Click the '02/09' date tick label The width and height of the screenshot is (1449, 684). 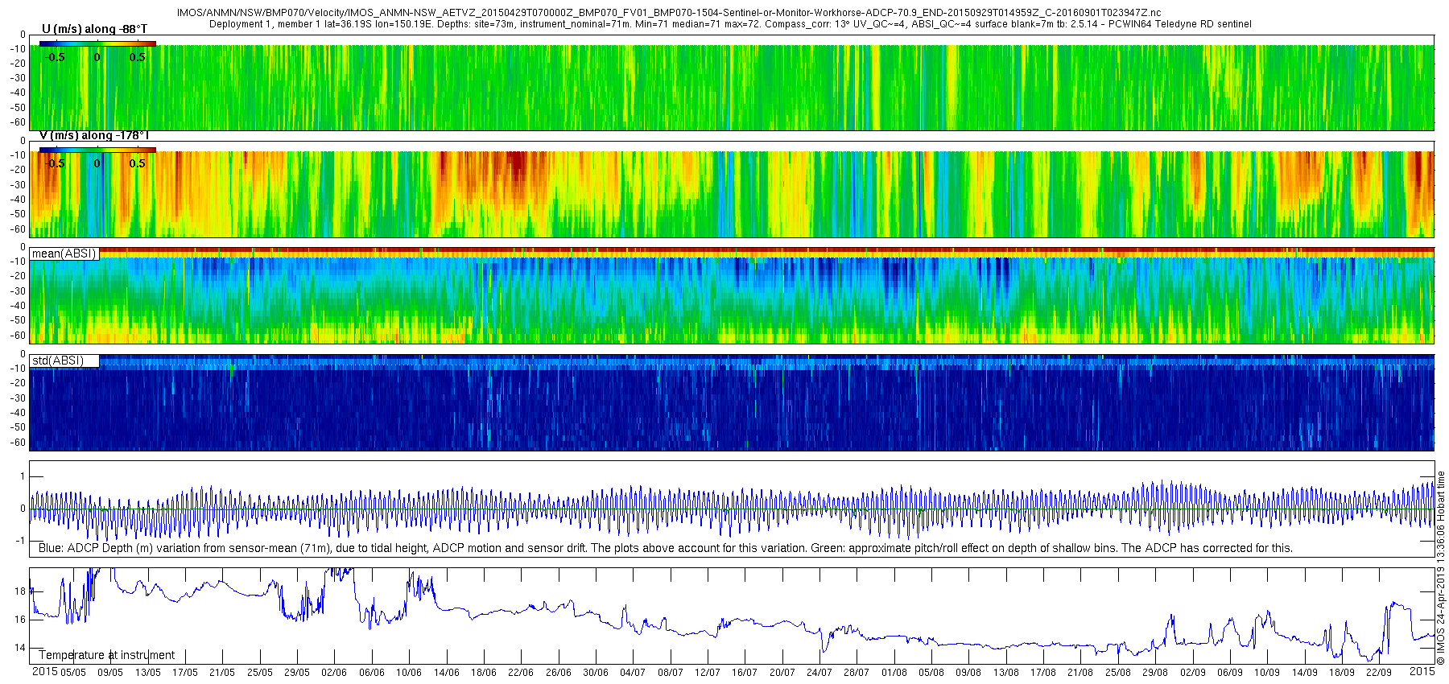[1193, 673]
